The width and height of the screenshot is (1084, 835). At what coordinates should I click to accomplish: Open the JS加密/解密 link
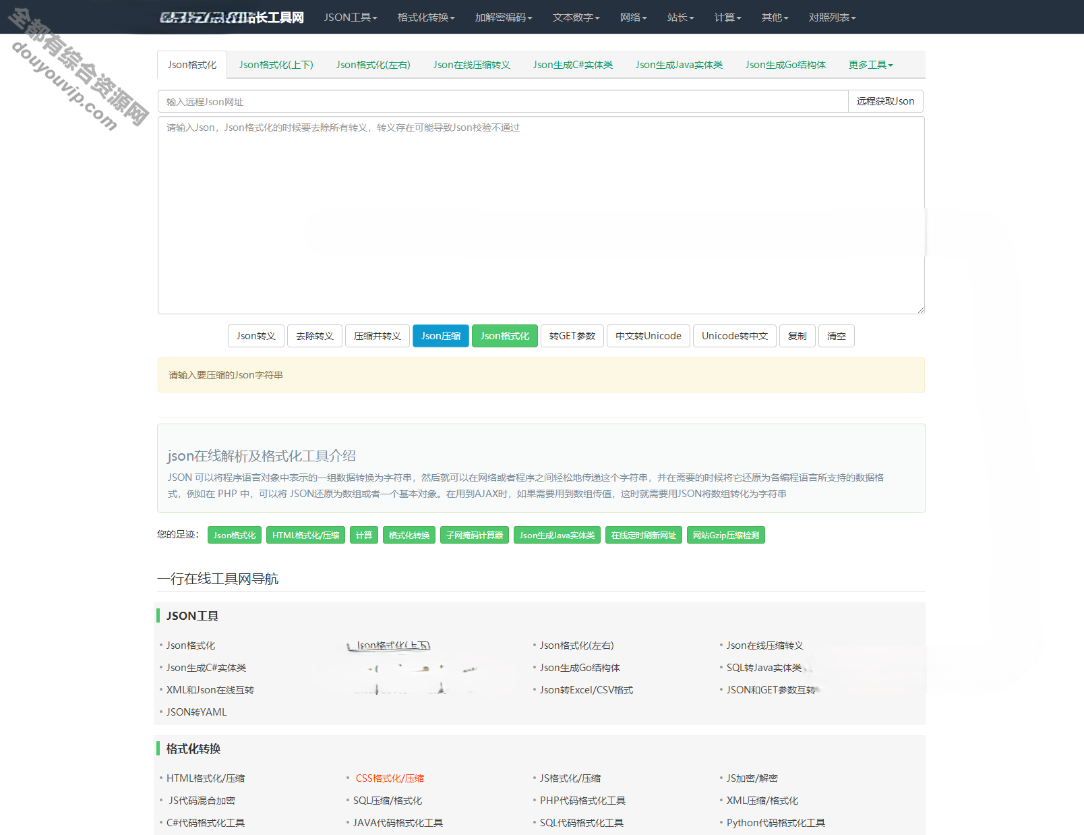(752, 778)
